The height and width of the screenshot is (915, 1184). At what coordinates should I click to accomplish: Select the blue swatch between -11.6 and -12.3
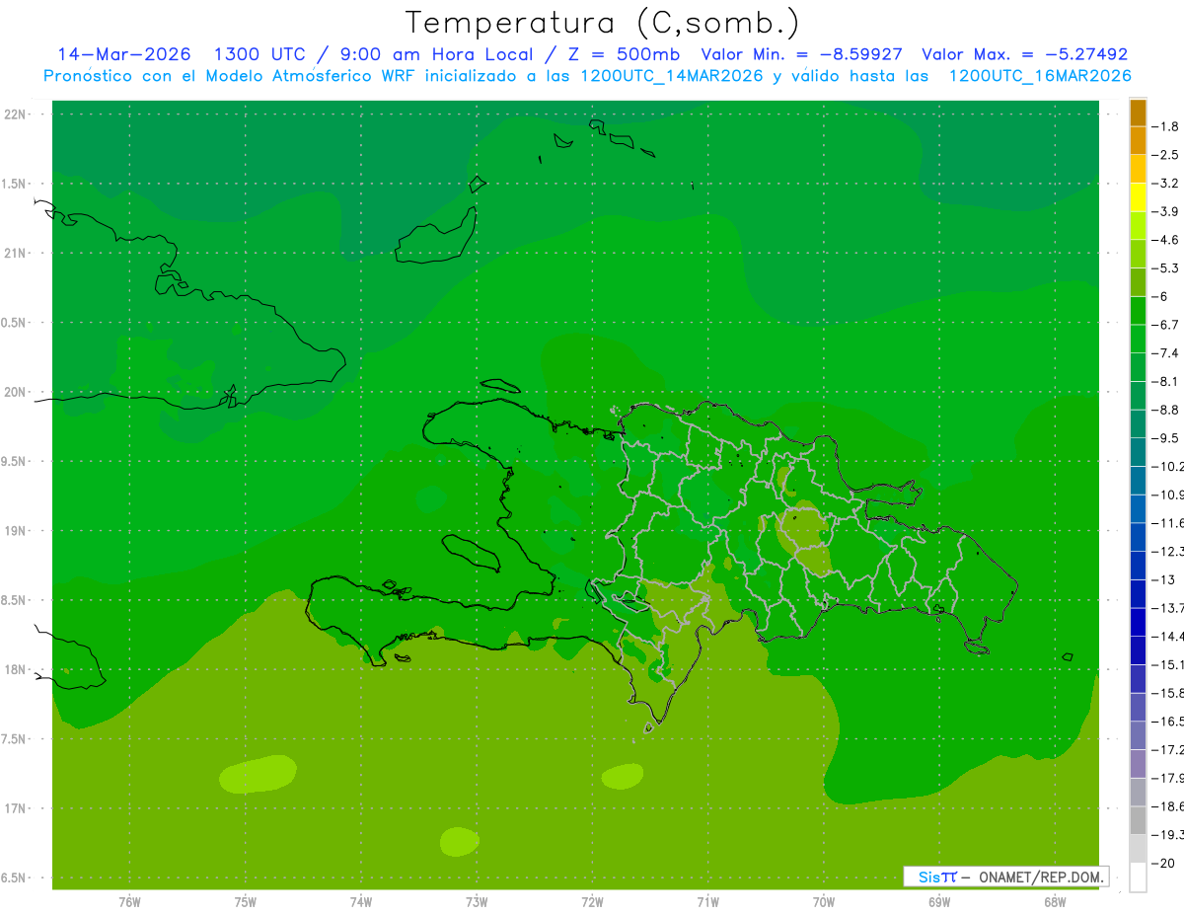pos(1138,537)
